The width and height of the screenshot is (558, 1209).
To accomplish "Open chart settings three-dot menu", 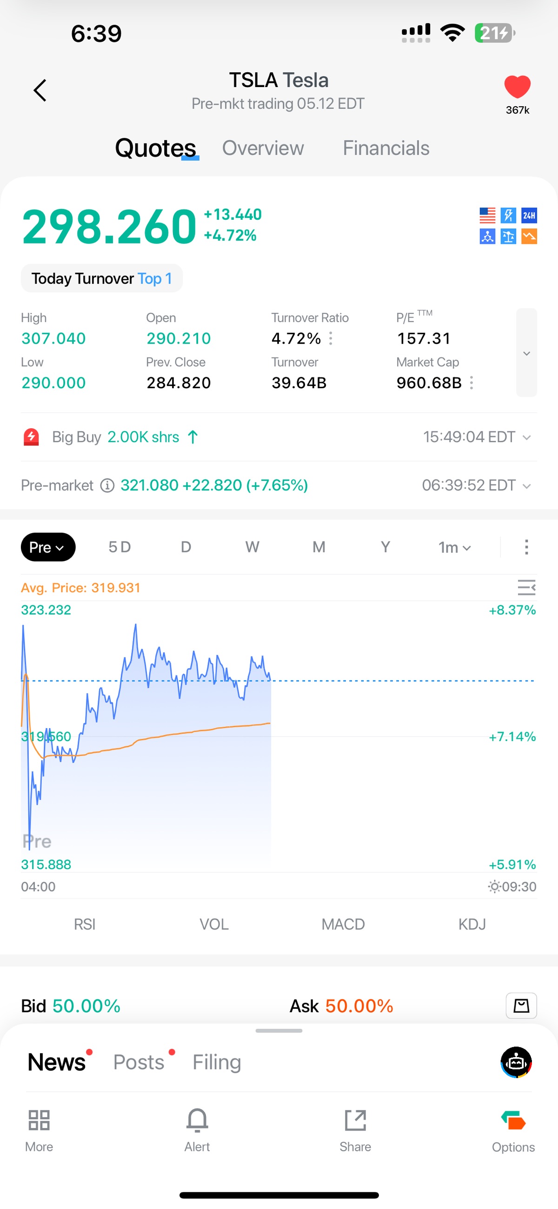I will [526, 547].
